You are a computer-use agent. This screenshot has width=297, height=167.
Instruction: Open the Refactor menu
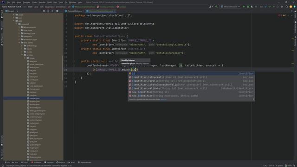(x=42, y=2)
